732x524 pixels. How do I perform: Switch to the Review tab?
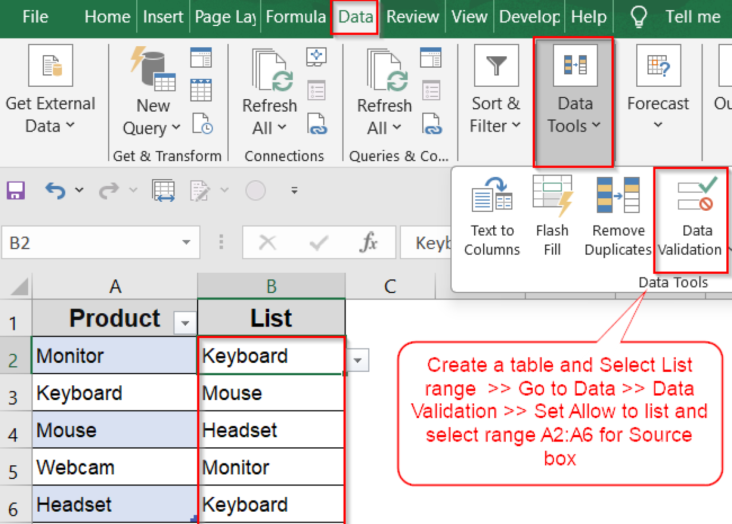[413, 17]
